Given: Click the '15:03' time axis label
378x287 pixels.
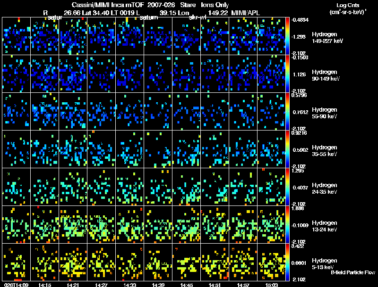Looking at the screenshot, I should pyautogui.click(x=272, y=285).
